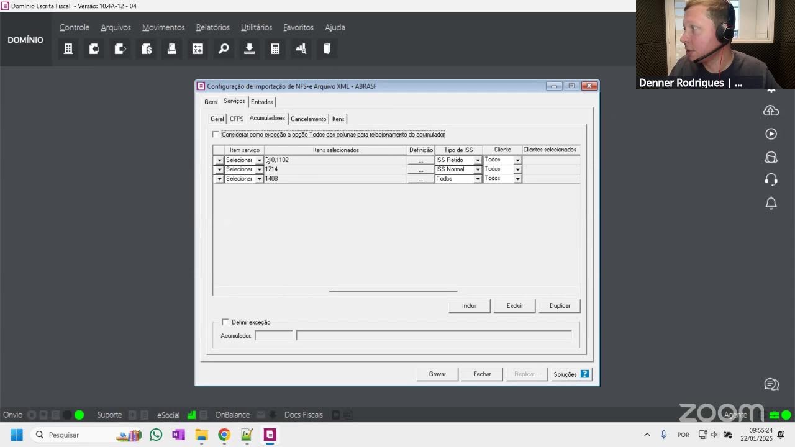Click the Acumulador description field
This screenshot has width=795, height=447.
(x=434, y=336)
